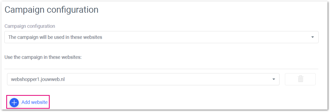Click the empty area inside the website select field
This screenshot has width=330, height=112.
168,79
